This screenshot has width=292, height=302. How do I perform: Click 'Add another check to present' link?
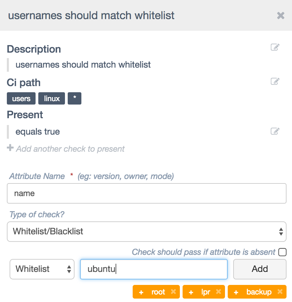tap(70, 149)
